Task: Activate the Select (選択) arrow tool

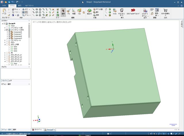Action: coord(63,11)
